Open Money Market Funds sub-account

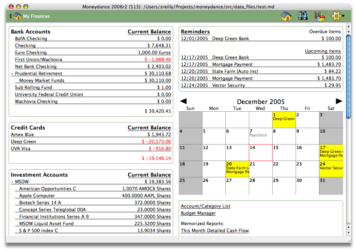click(x=42, y=80)
